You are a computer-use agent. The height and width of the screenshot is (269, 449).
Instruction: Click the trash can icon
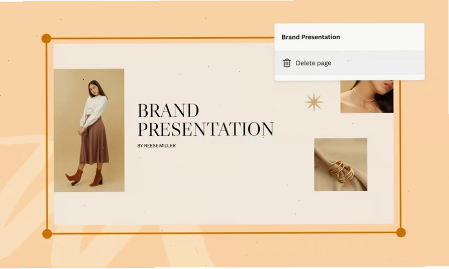pyautogui.click(x=286, y=63)
